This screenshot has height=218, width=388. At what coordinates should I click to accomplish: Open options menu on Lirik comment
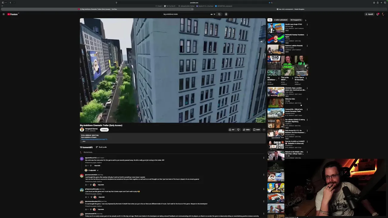(x=264, y=175)
